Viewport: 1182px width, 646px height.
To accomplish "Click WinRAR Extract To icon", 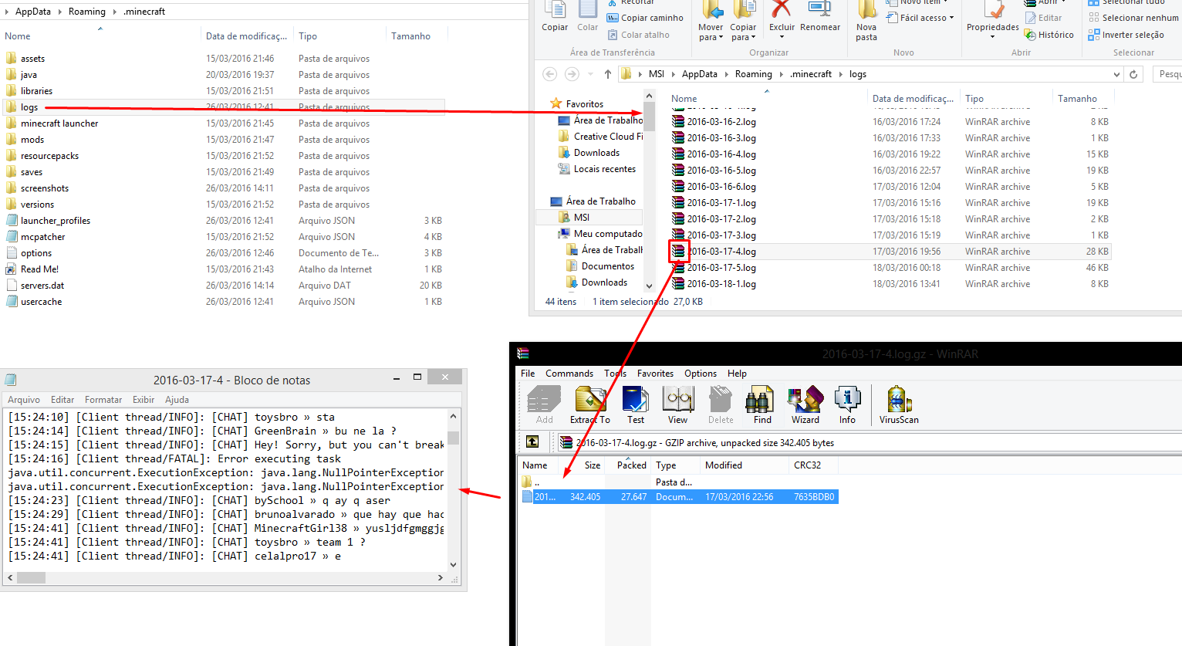I will 590,404.
